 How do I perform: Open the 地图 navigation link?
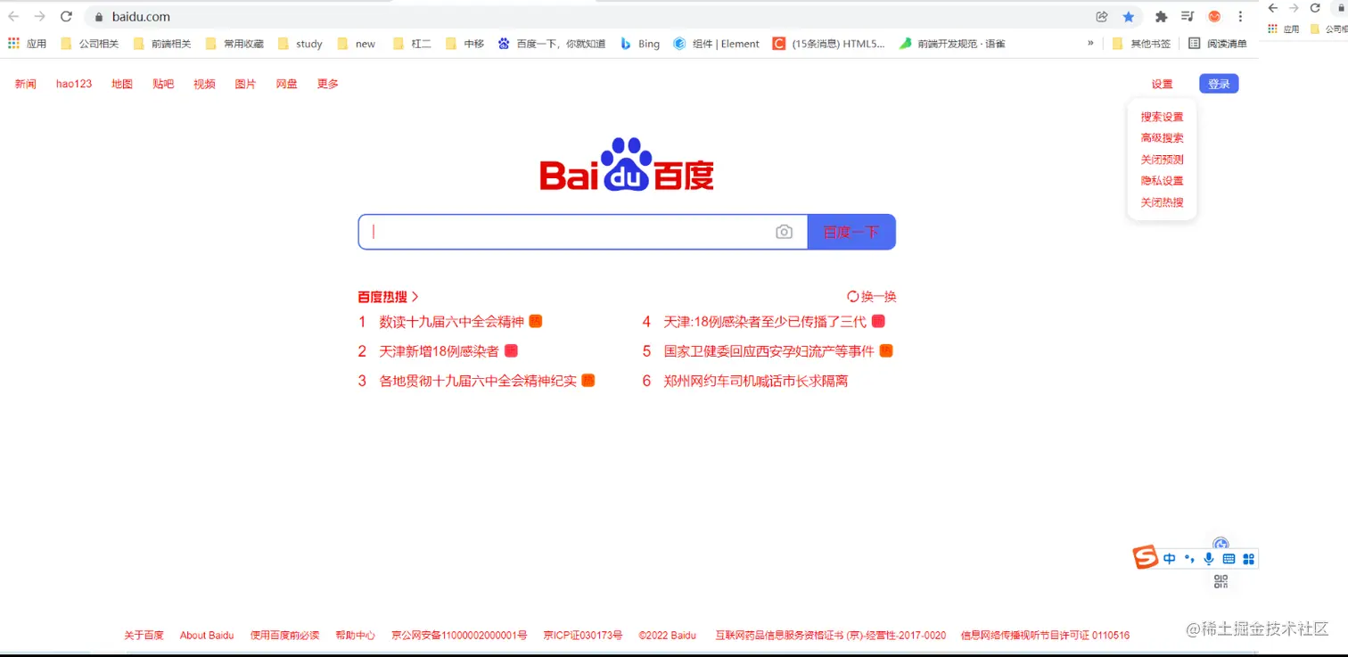tap(122, 84)
